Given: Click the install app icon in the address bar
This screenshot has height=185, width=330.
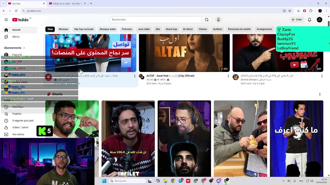Looking at the screenshot, I should point(284,11).
